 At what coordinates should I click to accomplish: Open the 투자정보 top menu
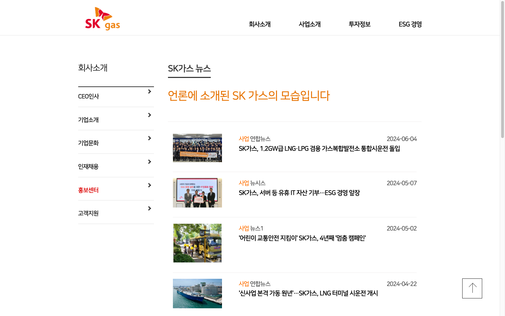(x=359, y=24)
